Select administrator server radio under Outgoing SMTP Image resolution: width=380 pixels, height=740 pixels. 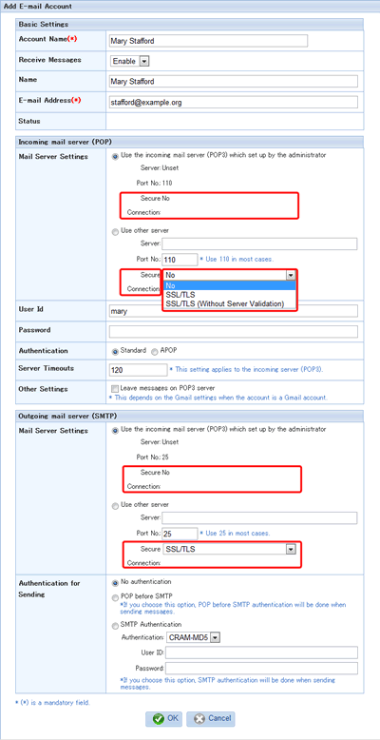(x=115, y=430)
